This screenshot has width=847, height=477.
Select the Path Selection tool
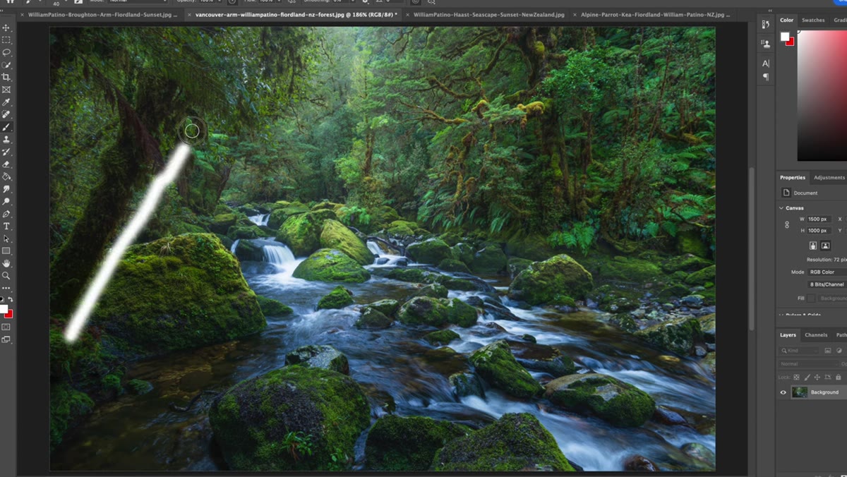tap(6, 238)
